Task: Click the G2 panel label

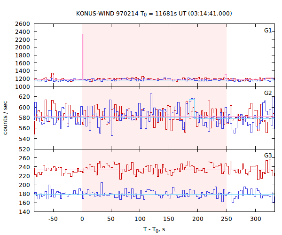Action: (x=268, y=93)
